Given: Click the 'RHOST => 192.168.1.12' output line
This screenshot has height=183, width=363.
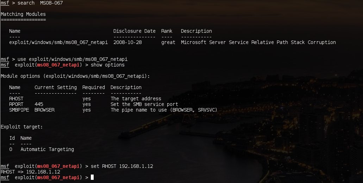Looking at the screenshot, I should click(30, 172).
